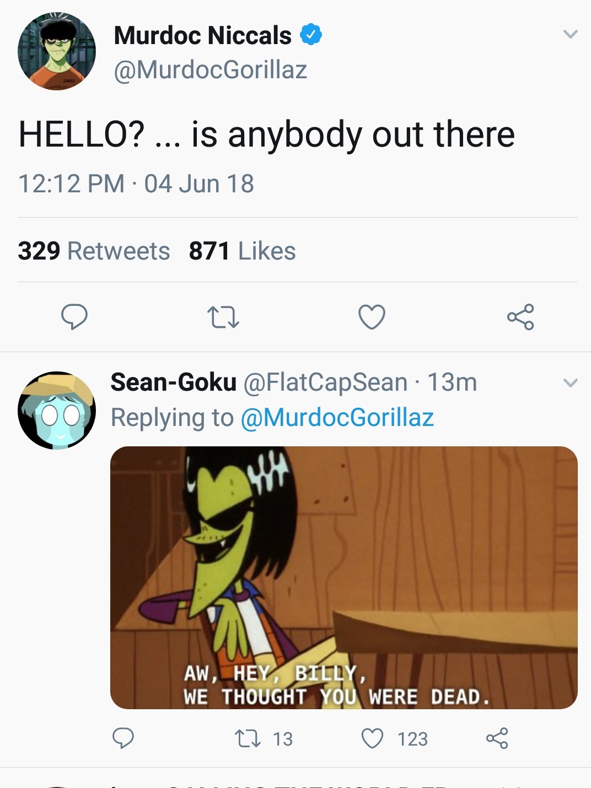Reply to Murdoc Niccals' tweet

pyautogui.click(x=74, y=317)
